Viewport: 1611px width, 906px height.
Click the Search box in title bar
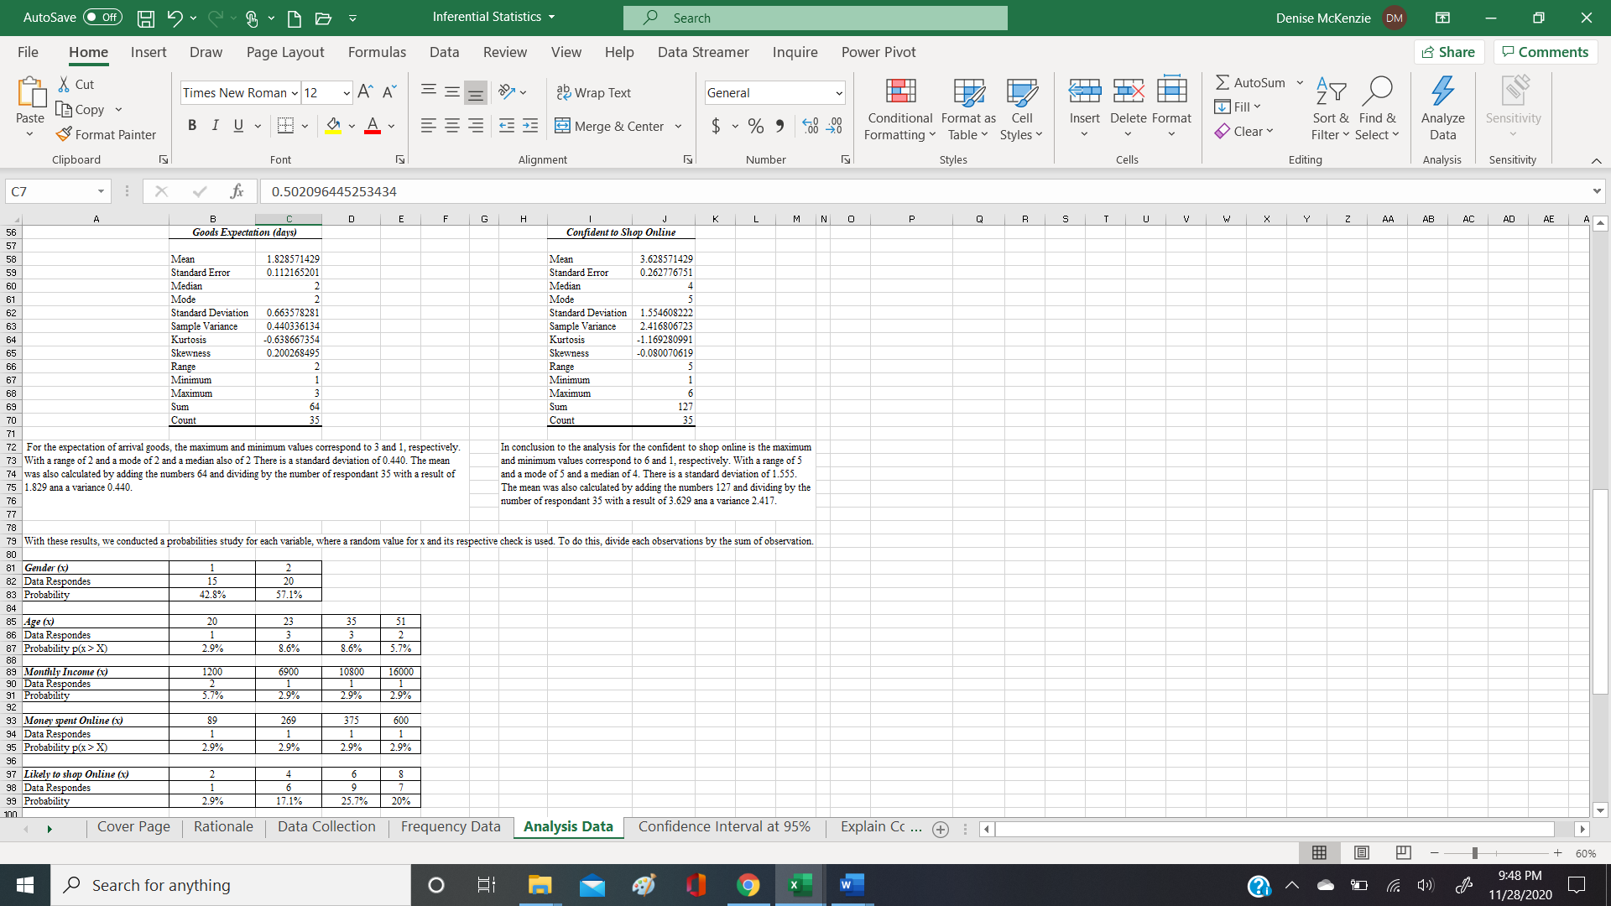pos(815,18)
